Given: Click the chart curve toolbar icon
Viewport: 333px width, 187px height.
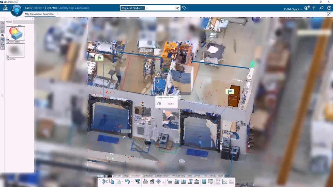Looking at the screenshot, I should 225,181.
